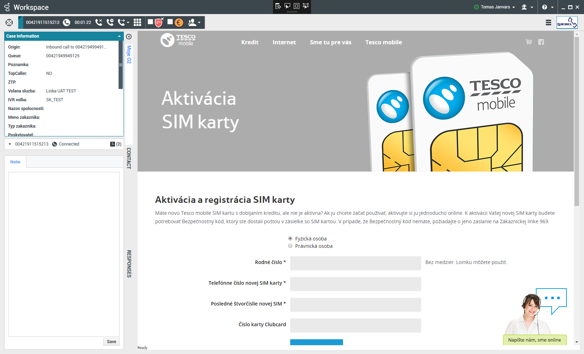
Task: Click the shopping cart icon on Tesco page
Action: (x=529, y=42)
